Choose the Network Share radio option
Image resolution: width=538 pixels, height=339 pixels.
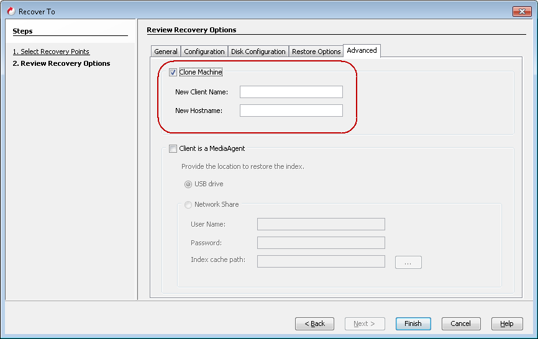(x=188, y=204)
